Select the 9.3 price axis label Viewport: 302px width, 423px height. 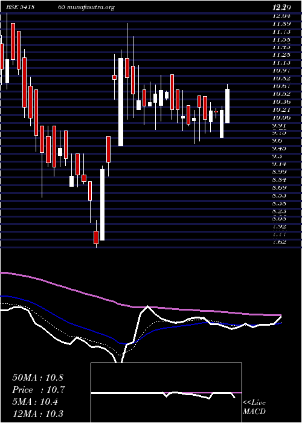pos(278,157)
